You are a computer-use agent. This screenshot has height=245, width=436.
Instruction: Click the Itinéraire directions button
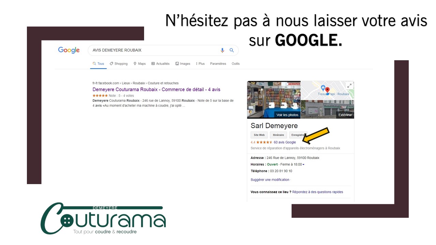tap(279, 135)
